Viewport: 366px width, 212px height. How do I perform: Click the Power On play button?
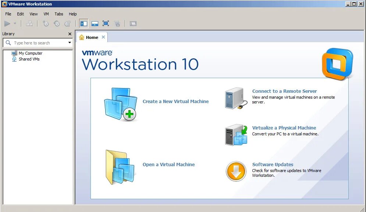(7, 23)
